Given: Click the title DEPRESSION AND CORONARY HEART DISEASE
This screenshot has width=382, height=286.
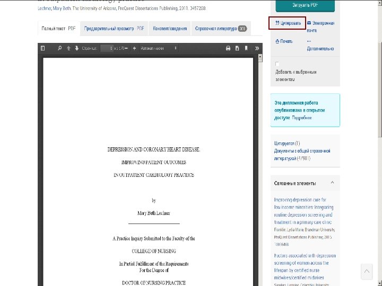Looking at the screenshot, I should tap(154, 149).
